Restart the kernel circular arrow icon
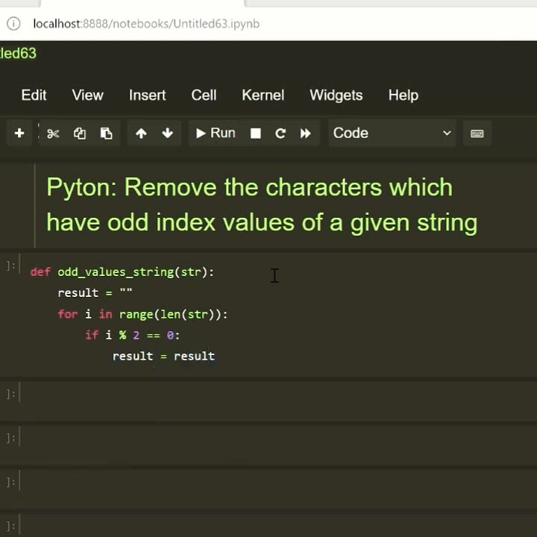Viewport: 537px width, 537px height. pos(280,134)
